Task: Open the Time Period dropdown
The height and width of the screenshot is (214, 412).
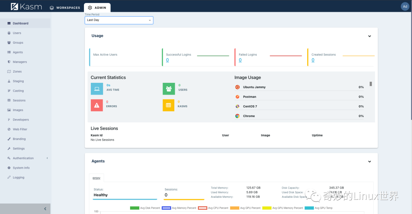Action: pyautogui.click(x=119, y=20)
